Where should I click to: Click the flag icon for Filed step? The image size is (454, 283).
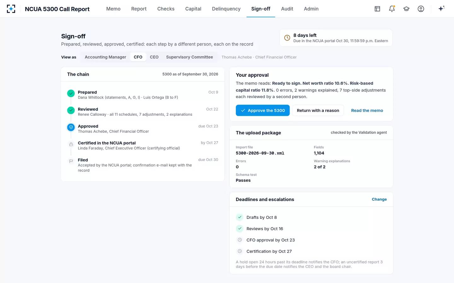(x=71, y=161)
